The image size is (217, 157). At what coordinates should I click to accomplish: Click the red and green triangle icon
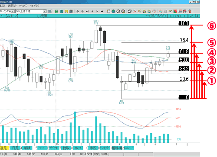pyautogui.click(x=175, y=11)
